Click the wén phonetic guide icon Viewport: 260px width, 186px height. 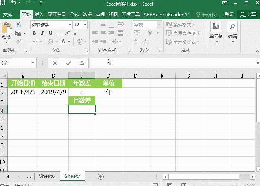point(79,42)
